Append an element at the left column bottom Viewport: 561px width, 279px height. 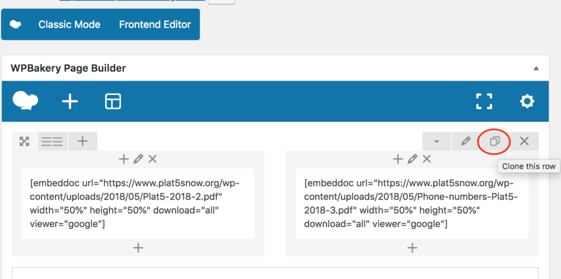138,248
